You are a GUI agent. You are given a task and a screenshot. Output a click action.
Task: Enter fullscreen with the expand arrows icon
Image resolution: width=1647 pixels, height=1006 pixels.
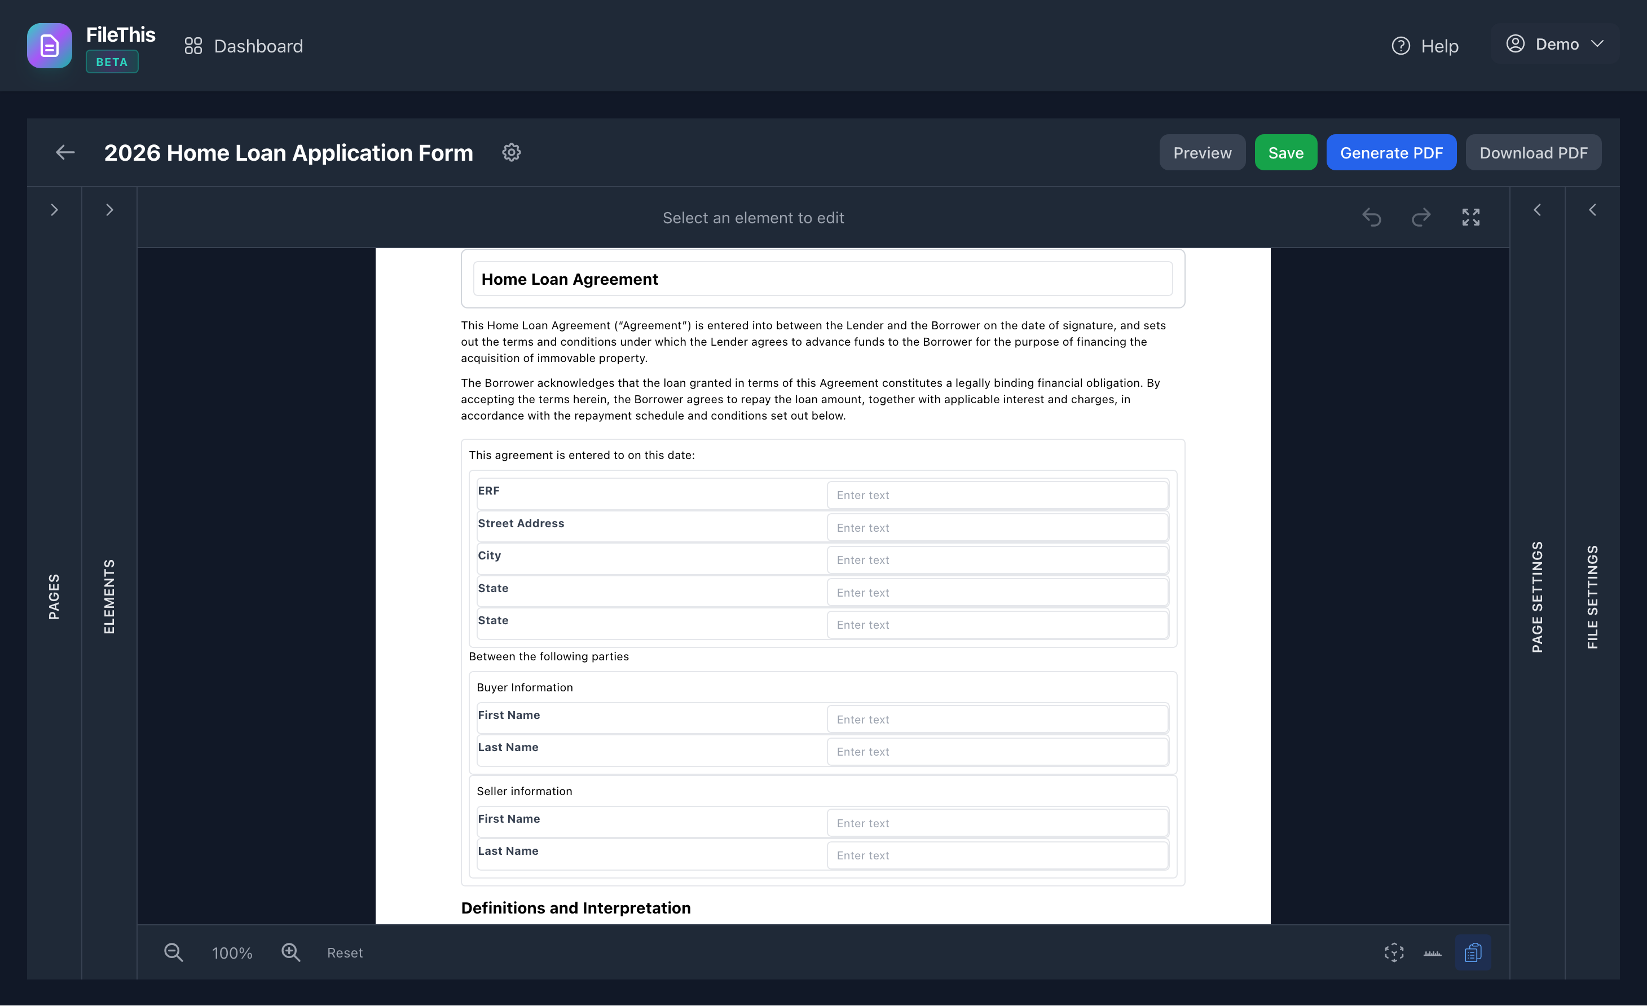click(x=1471, y=217)
